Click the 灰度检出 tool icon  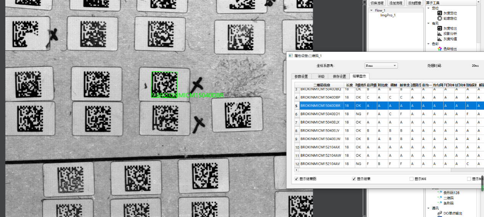click(x=439, y=28)
